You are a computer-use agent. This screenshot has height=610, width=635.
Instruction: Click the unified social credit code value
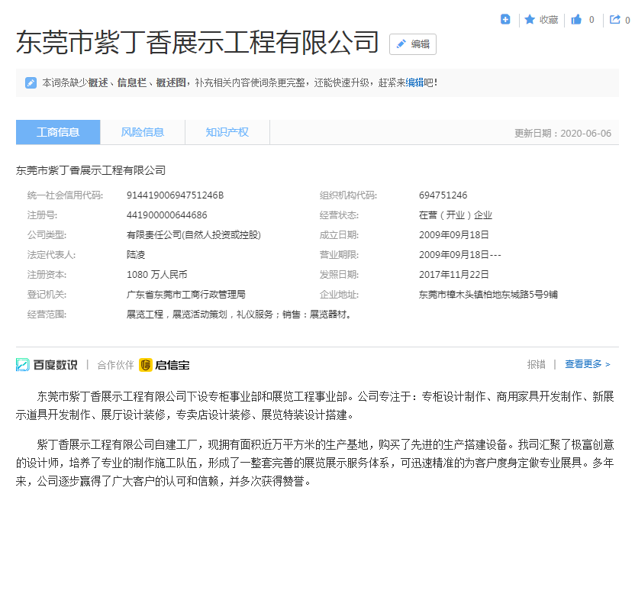click(x=175, y=195)
